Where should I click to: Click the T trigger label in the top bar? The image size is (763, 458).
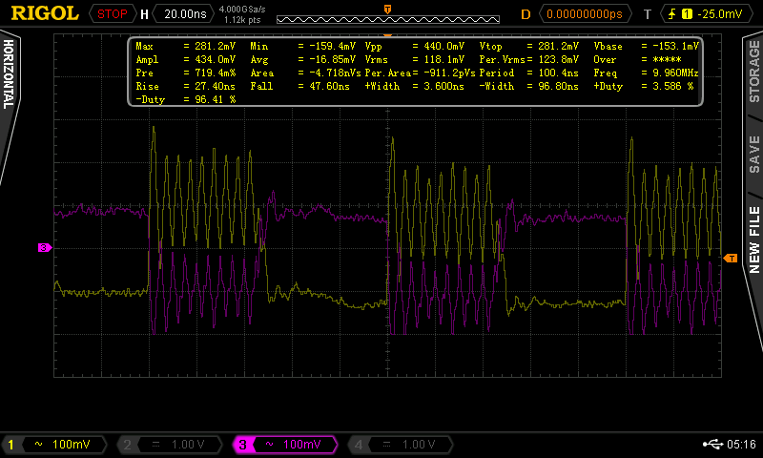pyautogui.click(x=648, y=14)
